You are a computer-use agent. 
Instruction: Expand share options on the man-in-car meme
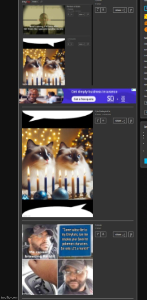(x=120, y=235)
